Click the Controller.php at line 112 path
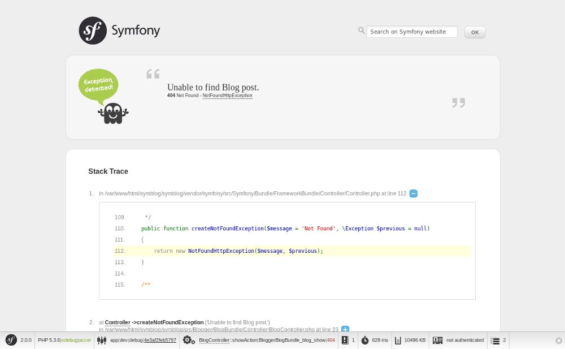This screenshot has width=565, height=349. pos(253,193)
